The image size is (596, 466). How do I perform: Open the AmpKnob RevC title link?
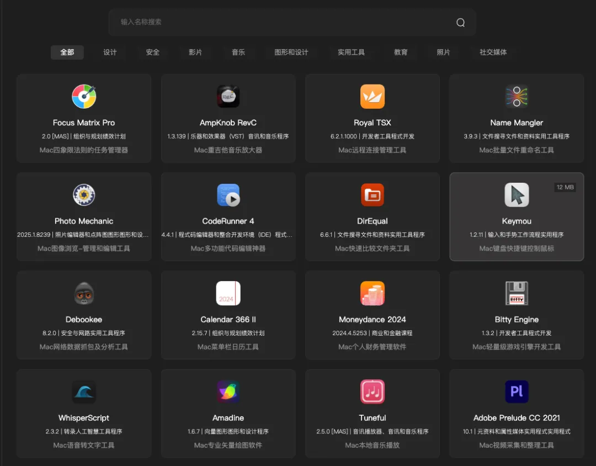pyautogui.click(x=228, y=123)
